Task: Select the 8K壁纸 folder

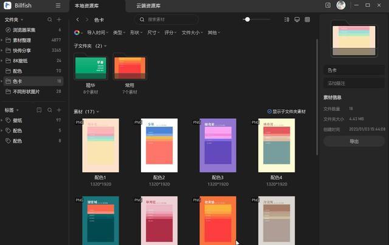Action: 33,61
